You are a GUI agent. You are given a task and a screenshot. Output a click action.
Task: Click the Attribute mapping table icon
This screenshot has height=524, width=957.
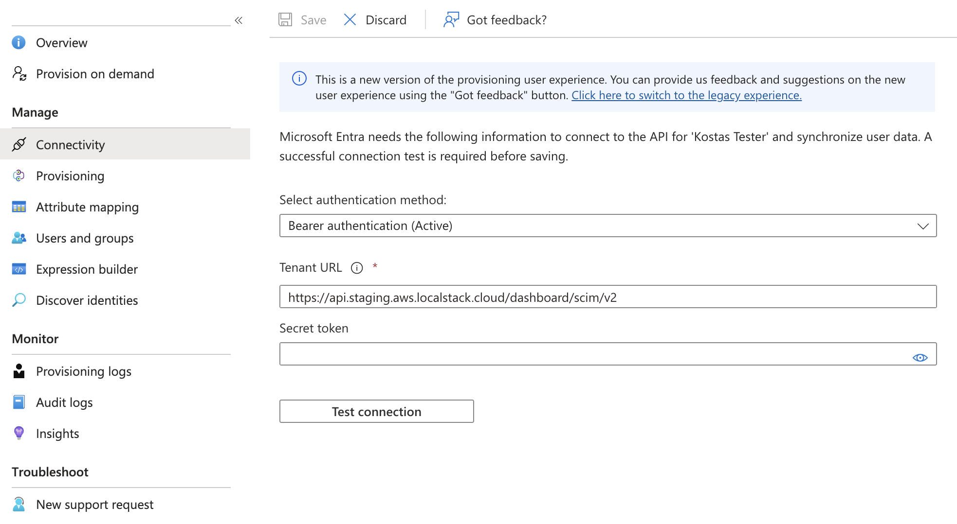click(x=19, y=207)
